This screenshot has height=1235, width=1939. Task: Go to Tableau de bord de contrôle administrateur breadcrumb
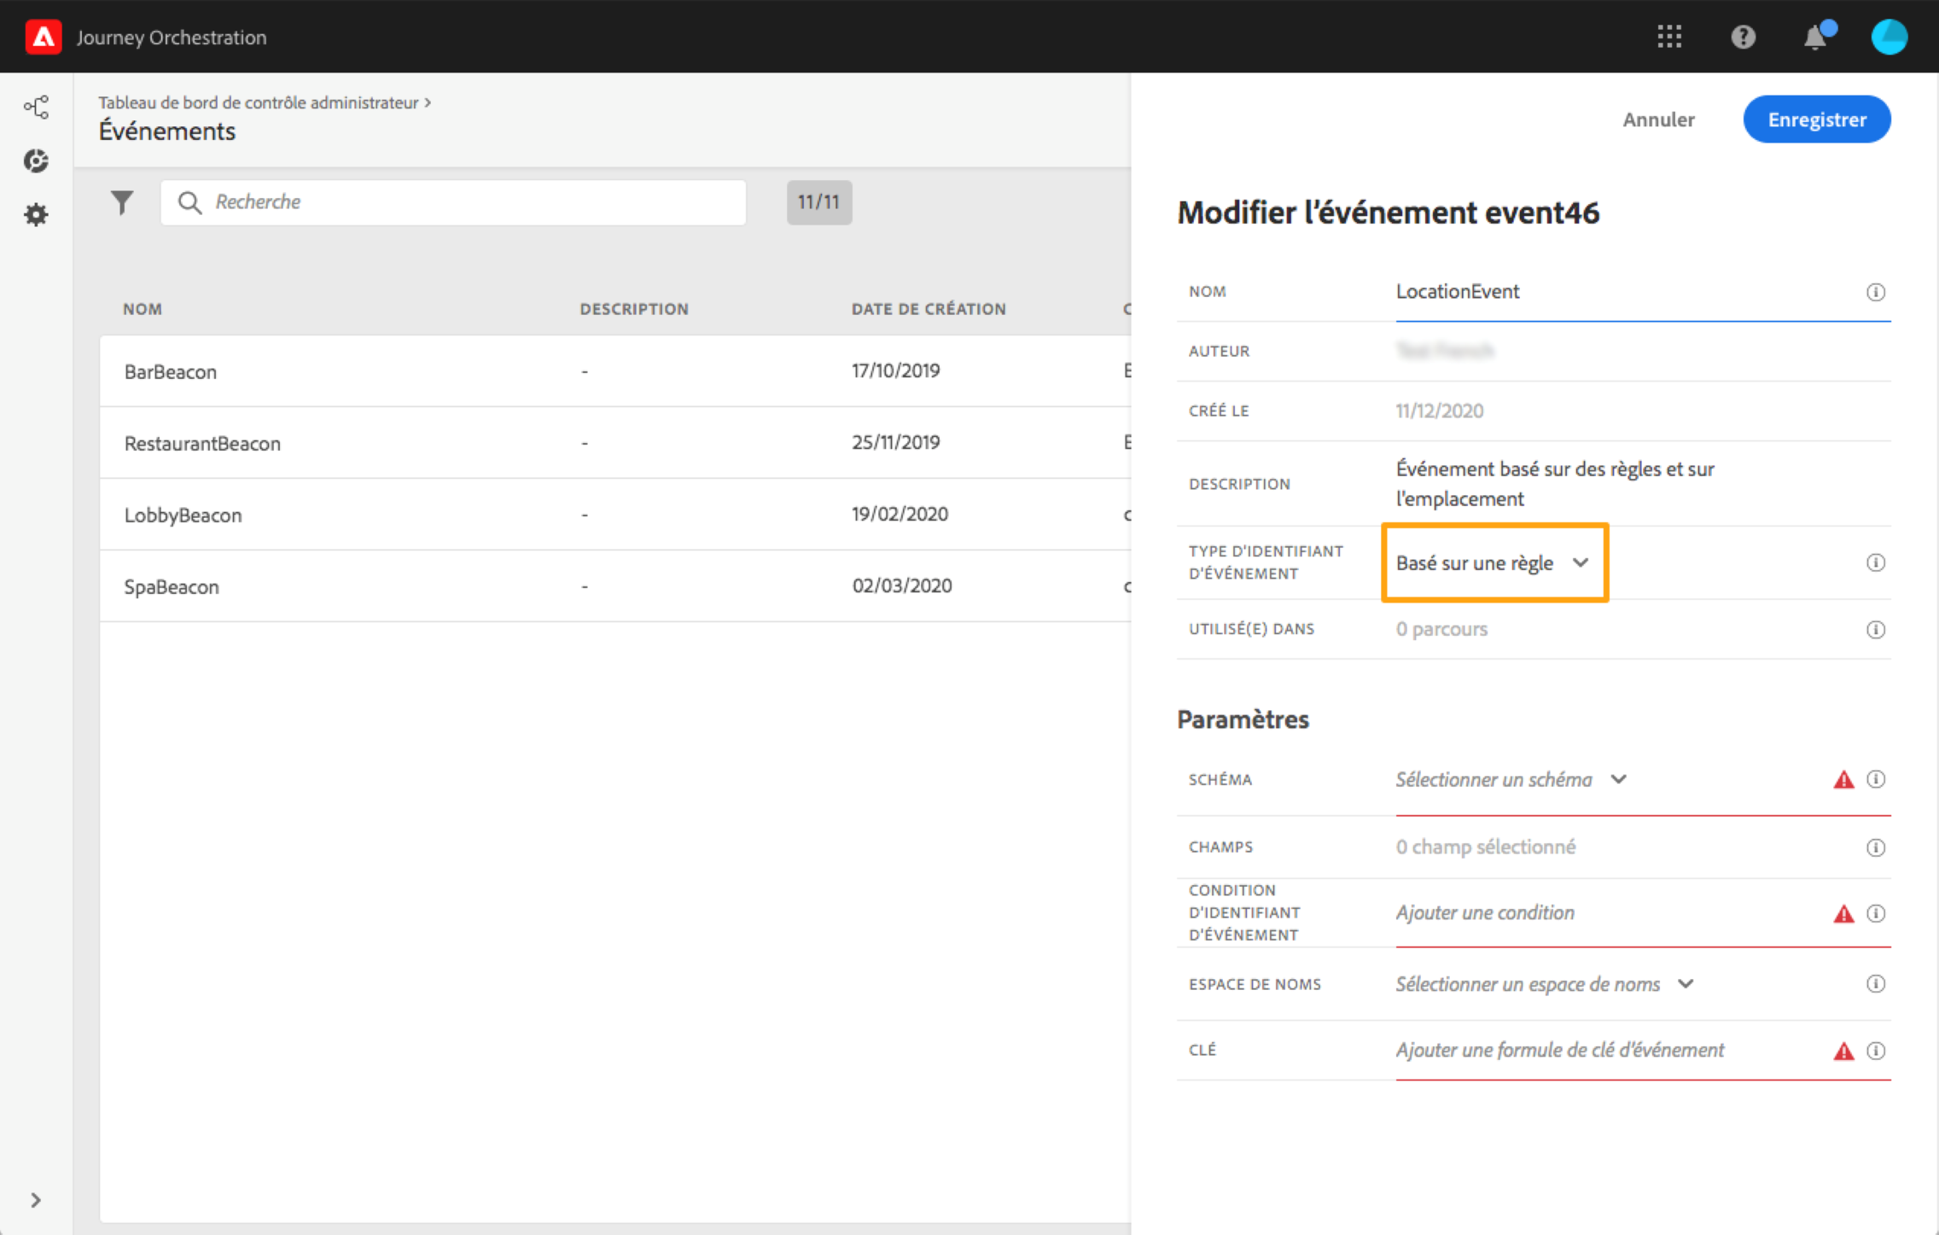(x=258, y=102)
